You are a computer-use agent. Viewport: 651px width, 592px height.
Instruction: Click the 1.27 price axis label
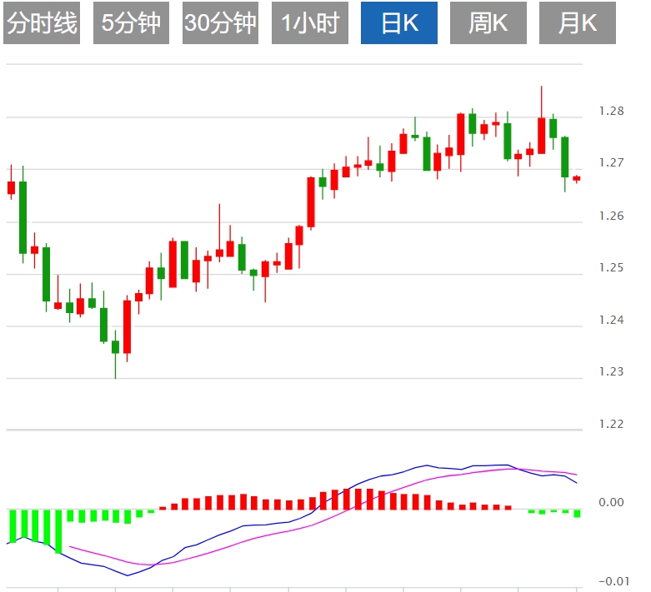(x=611, y=162)
